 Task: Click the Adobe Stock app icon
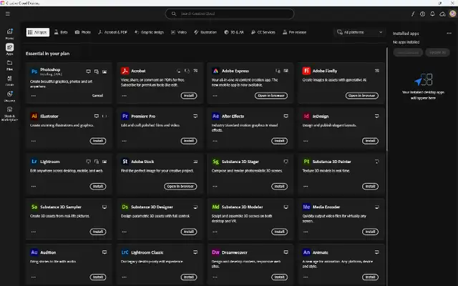[x=125, y=162]
